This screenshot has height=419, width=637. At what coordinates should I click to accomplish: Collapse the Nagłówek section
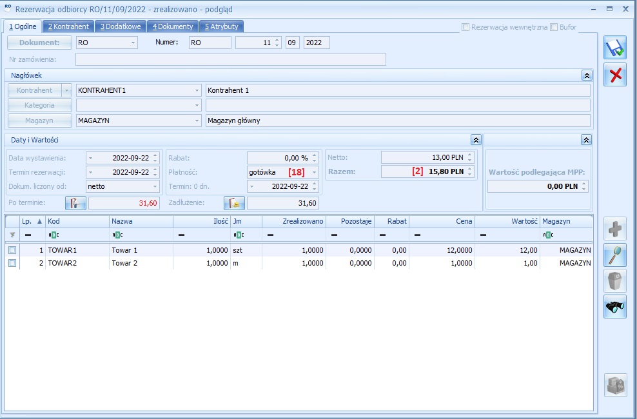point(586,75)
